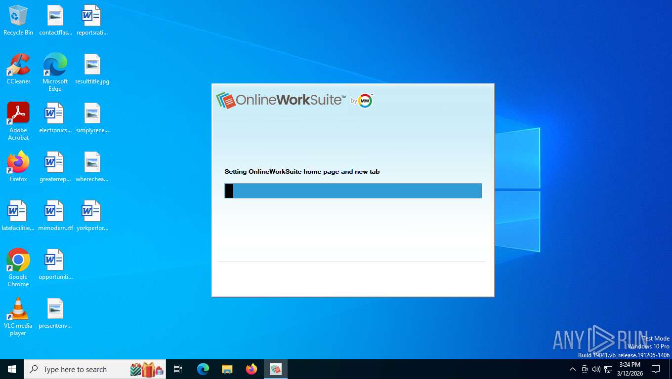Image resolution: width=672 pixels, height=379 pixels.
Task: Select the yorkperfor... Word document icon
Action: pyautogui.click(x=92, y=216)
